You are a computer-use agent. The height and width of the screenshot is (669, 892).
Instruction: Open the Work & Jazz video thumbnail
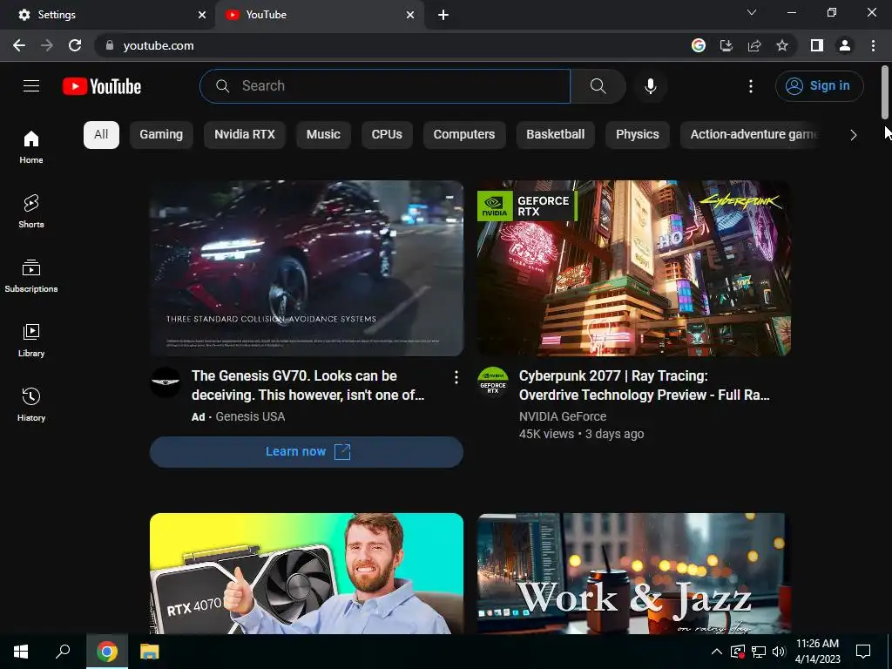[x=634, y=573]
